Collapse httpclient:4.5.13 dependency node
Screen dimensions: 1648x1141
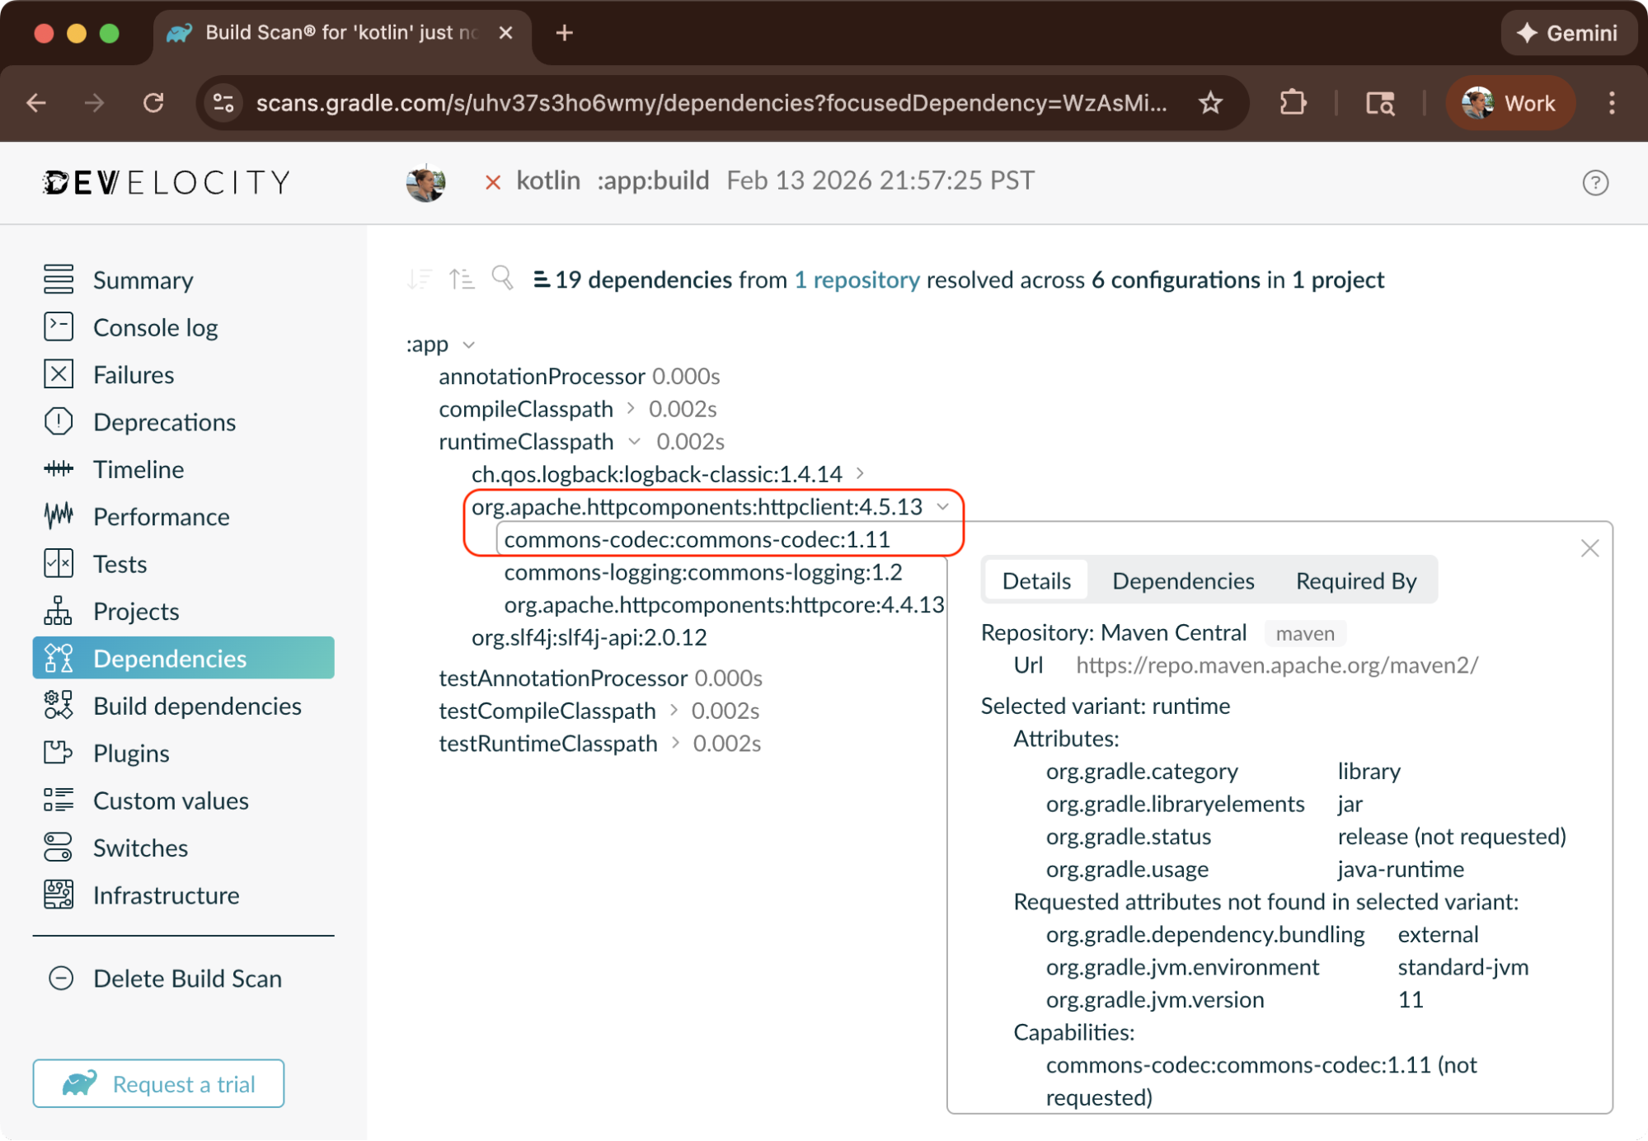point(943,506)
